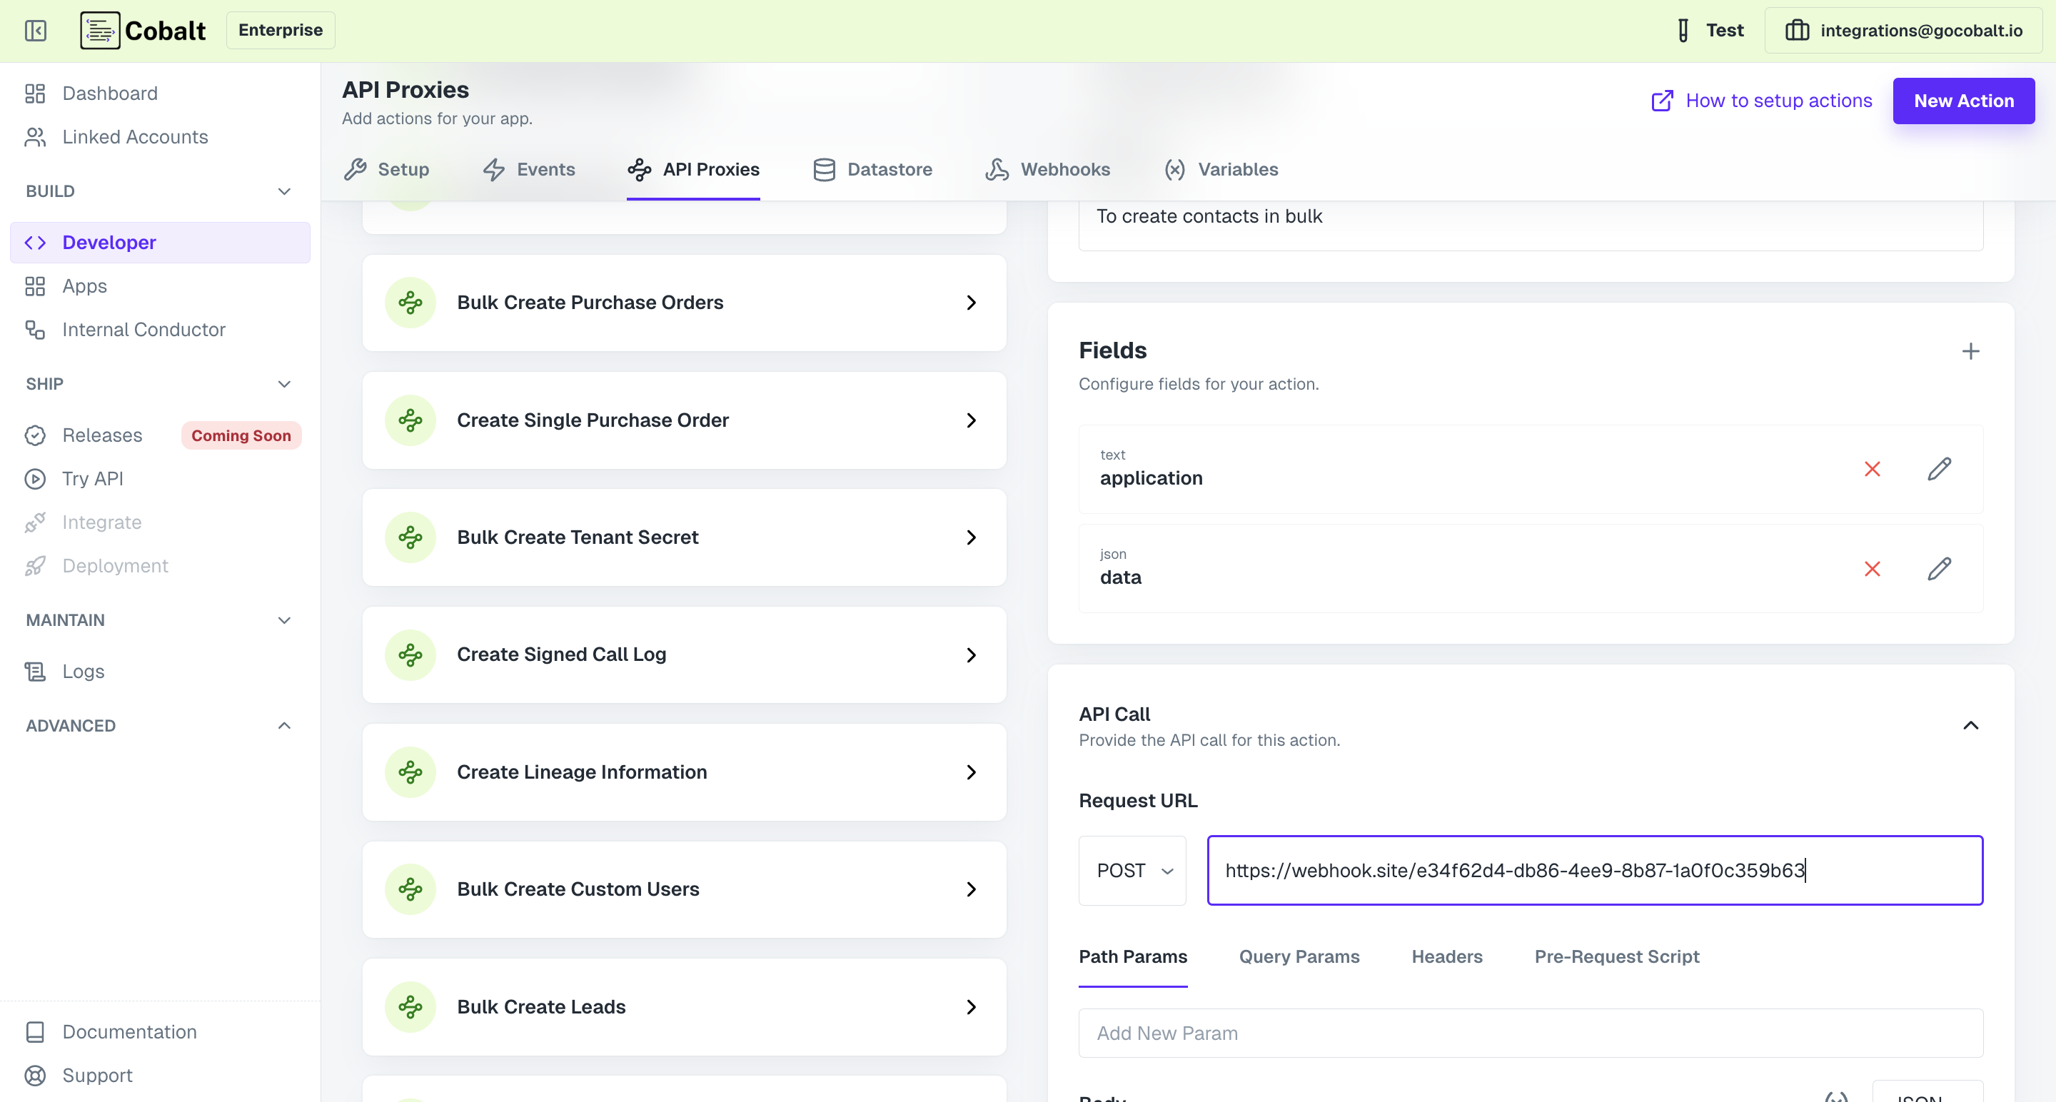Open the Internal Conductor panel
The image size is (2056, 1102).
(x=143, y=329)
